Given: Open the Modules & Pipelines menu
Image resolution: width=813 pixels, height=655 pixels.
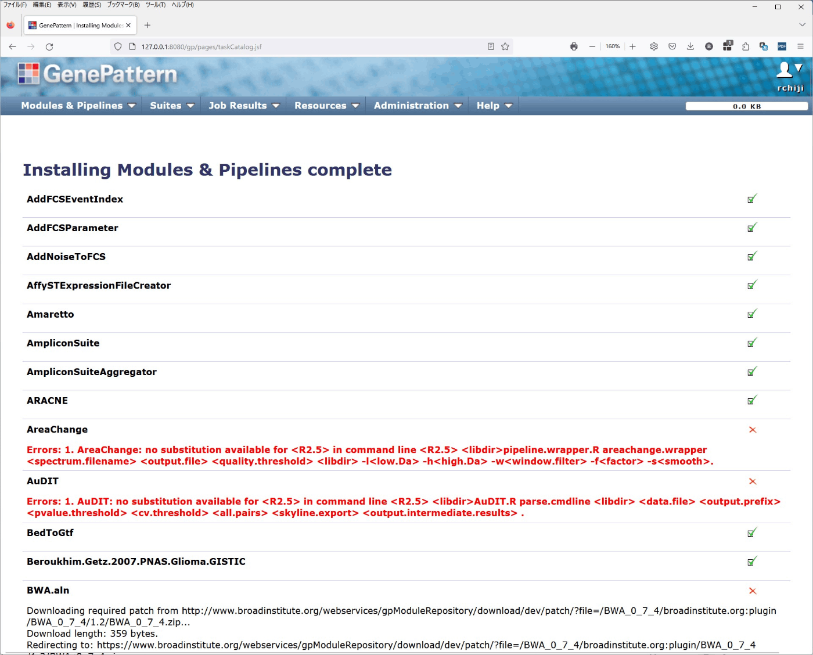Looking at the screenshot, I should coord(78,106).
